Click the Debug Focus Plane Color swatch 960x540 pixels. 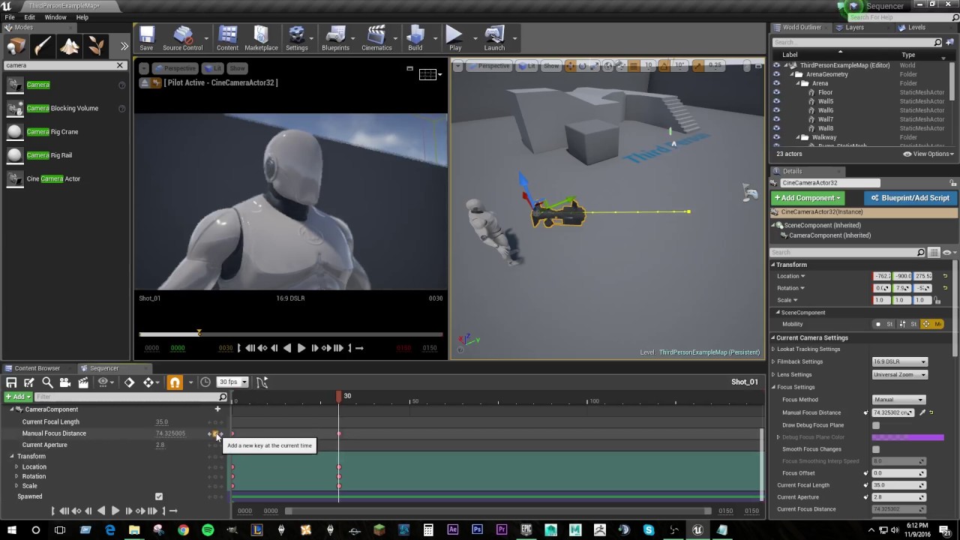coord(907,437)
